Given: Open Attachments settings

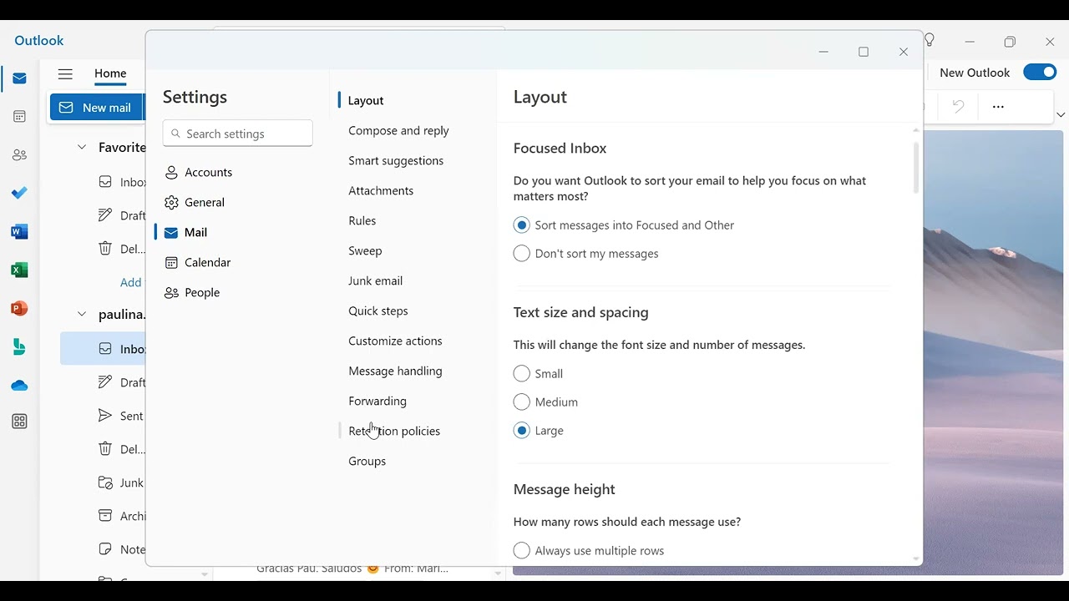Looking at the screenshot, I should pyautogui.click(x=381, y=190).
